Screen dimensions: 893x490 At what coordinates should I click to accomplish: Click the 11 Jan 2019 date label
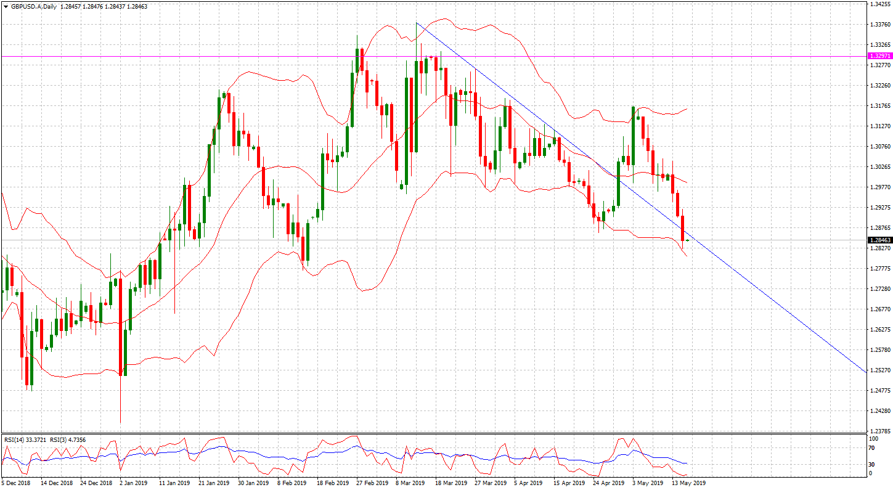tap(174, 483)
